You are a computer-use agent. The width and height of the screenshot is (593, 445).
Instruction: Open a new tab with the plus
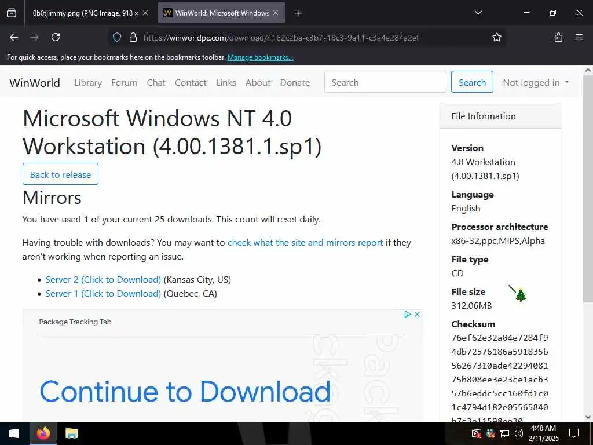click(298, 13)
